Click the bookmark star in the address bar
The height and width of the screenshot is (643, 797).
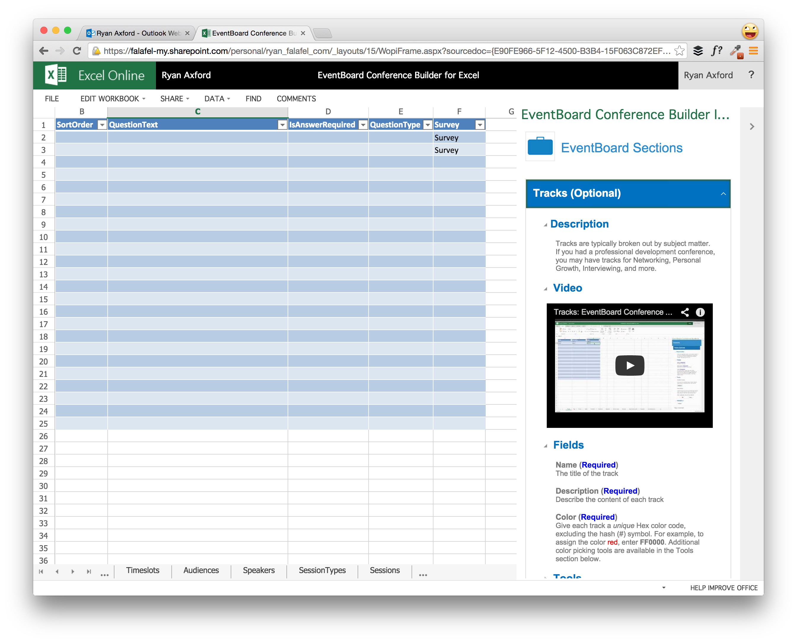click(680, 51)
